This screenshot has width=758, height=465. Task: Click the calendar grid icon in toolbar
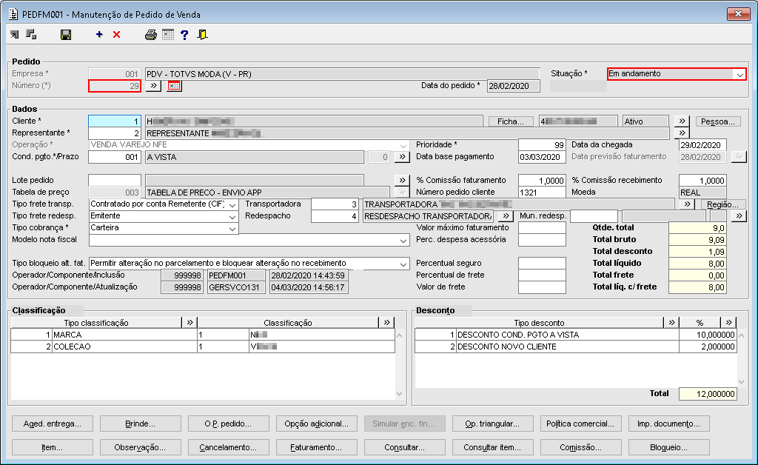tap(168, 35)
